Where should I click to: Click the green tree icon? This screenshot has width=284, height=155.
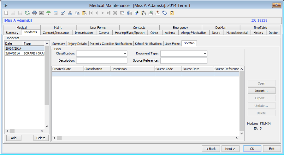48,13
